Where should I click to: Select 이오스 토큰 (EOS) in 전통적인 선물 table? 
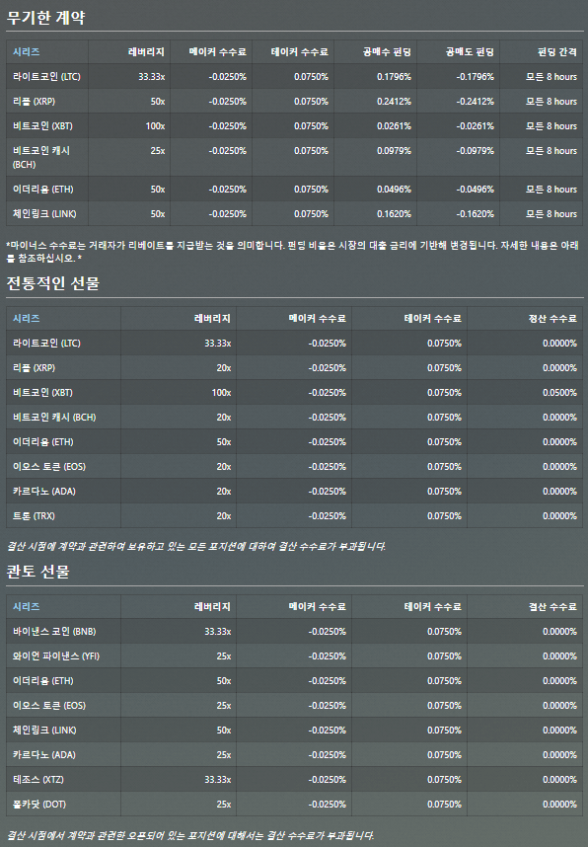coord(49,467)
